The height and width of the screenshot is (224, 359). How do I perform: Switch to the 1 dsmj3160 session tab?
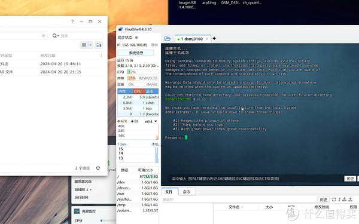point(192,39)
